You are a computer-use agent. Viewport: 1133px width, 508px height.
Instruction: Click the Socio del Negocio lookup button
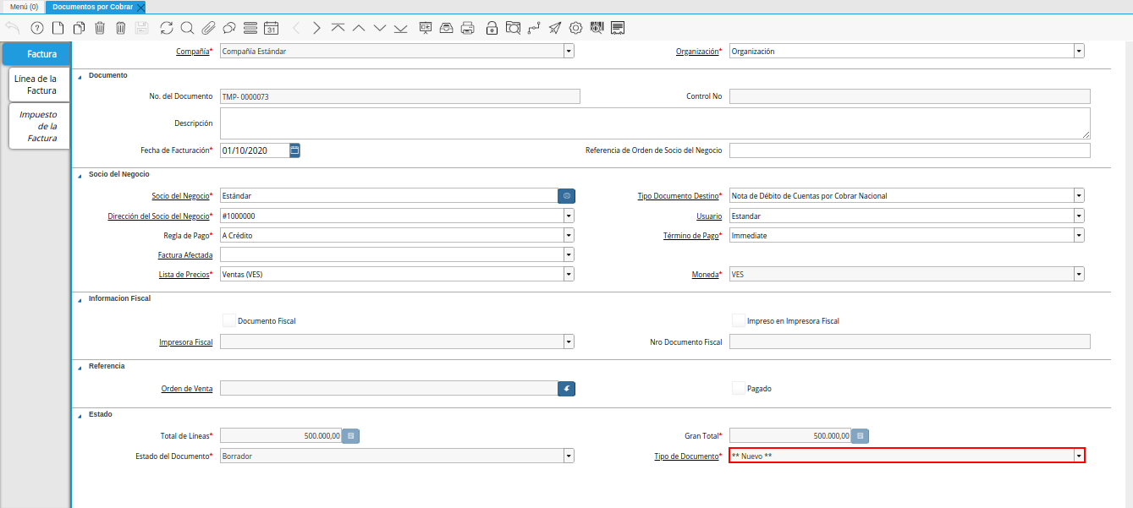point(566,196)
